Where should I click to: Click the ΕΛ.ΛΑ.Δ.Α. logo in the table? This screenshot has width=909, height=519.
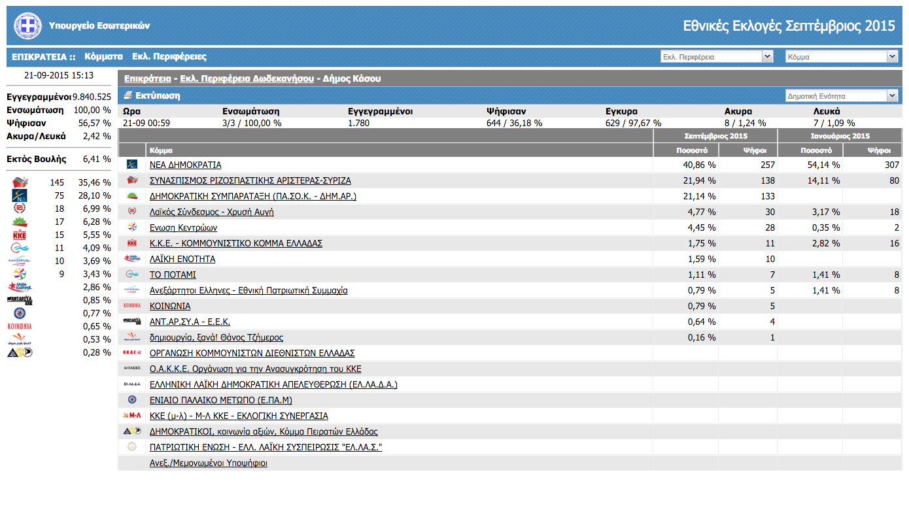coord(132,384)
